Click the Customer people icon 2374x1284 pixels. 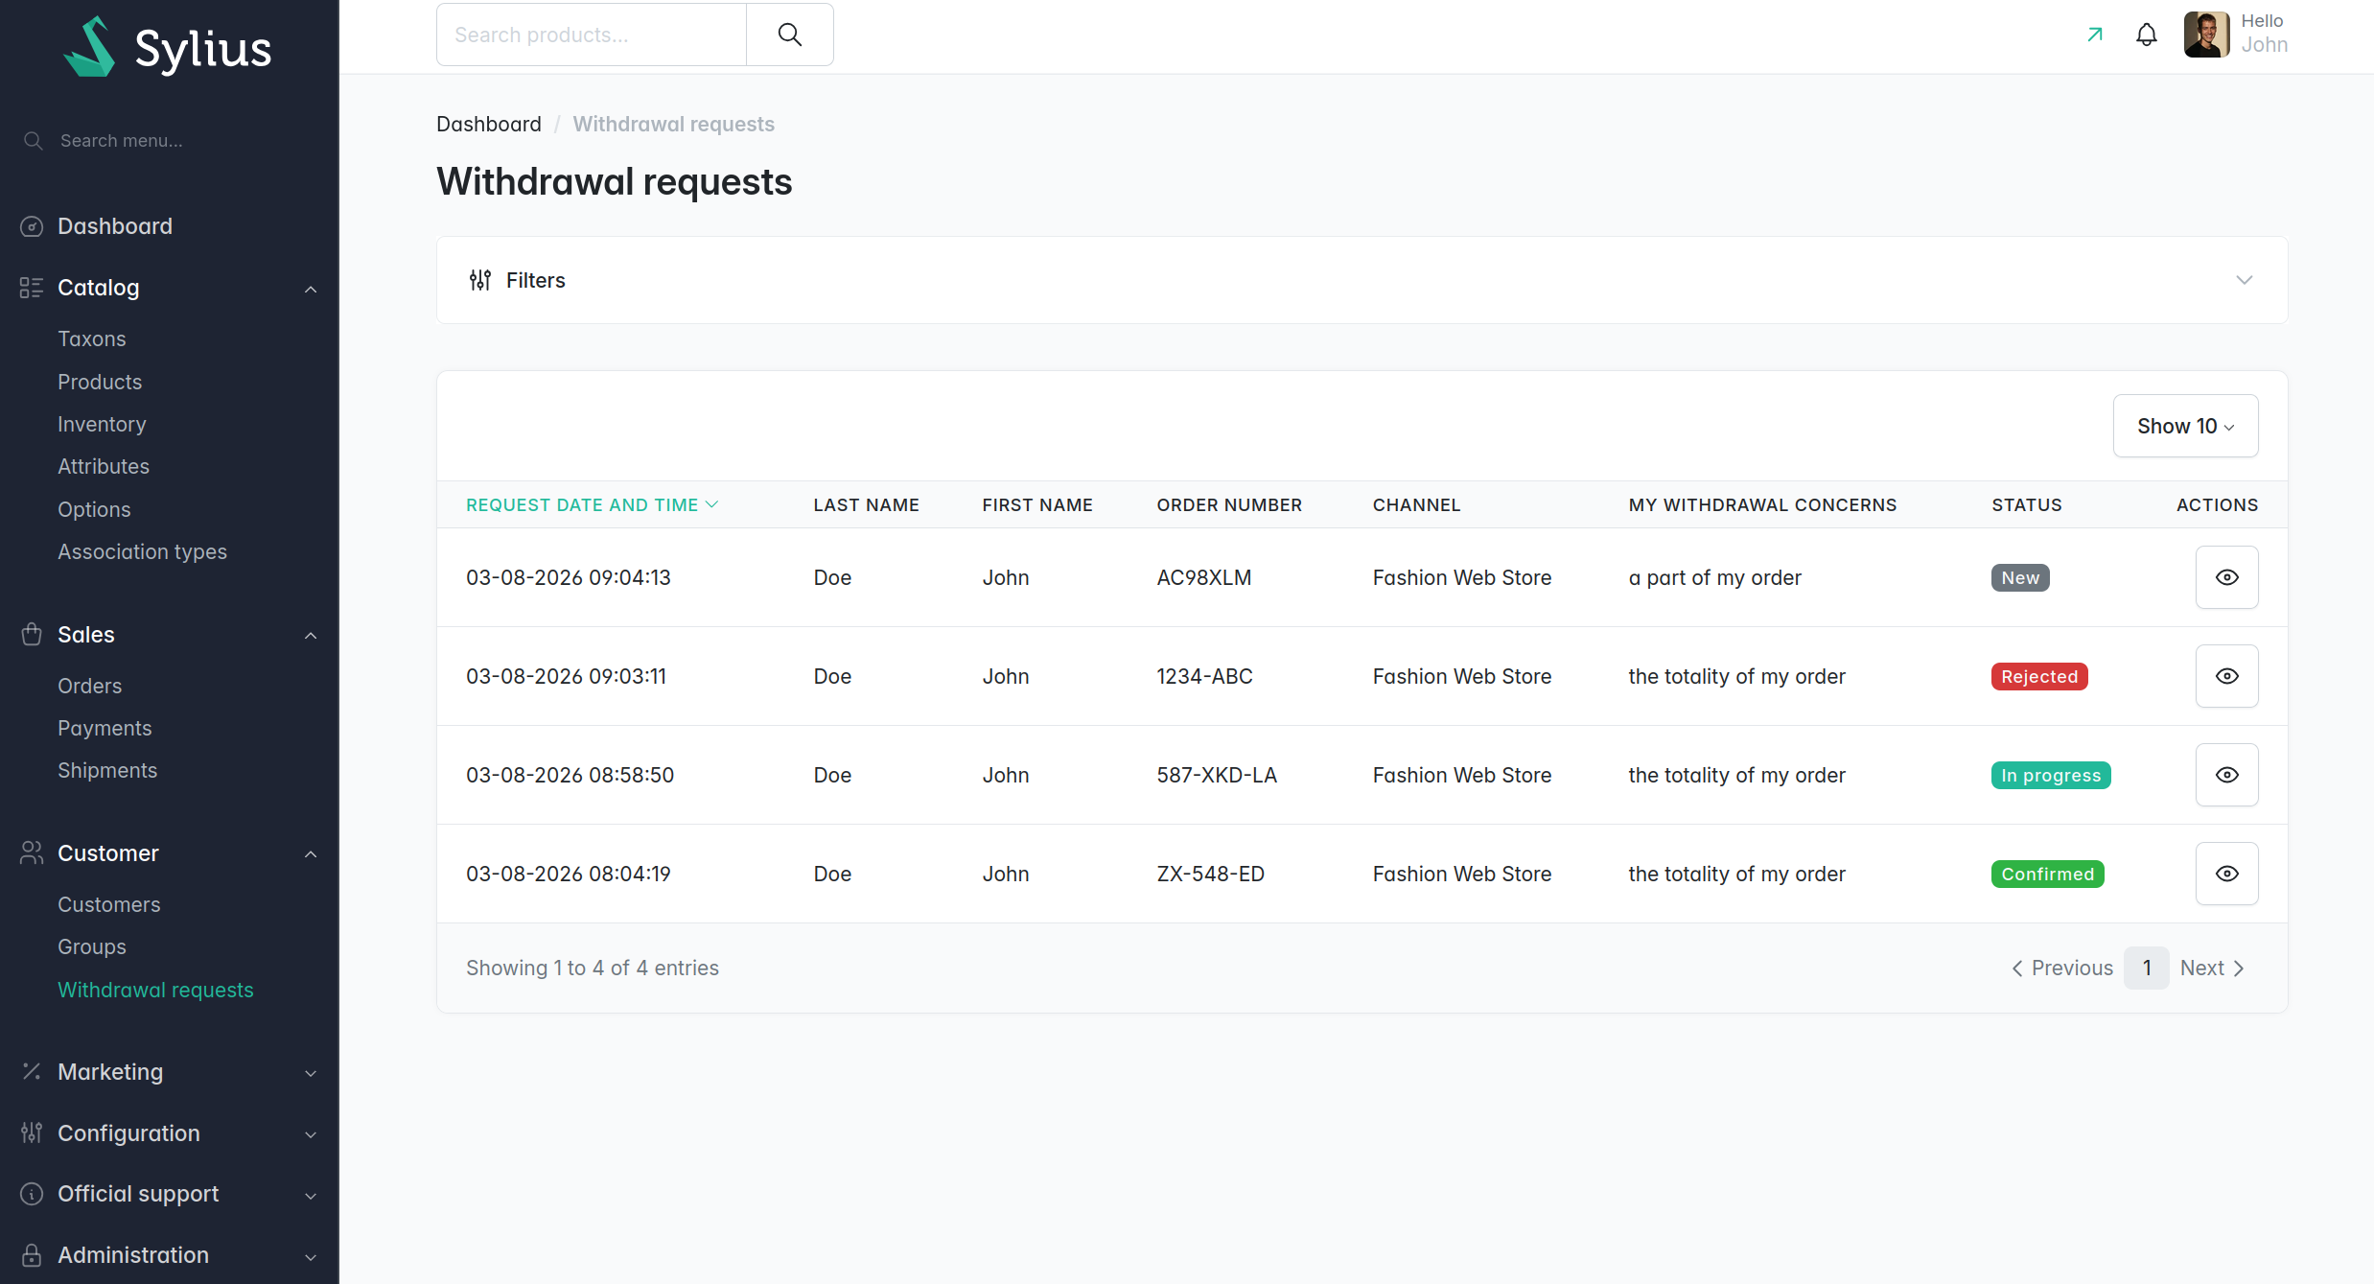(32, 852)
